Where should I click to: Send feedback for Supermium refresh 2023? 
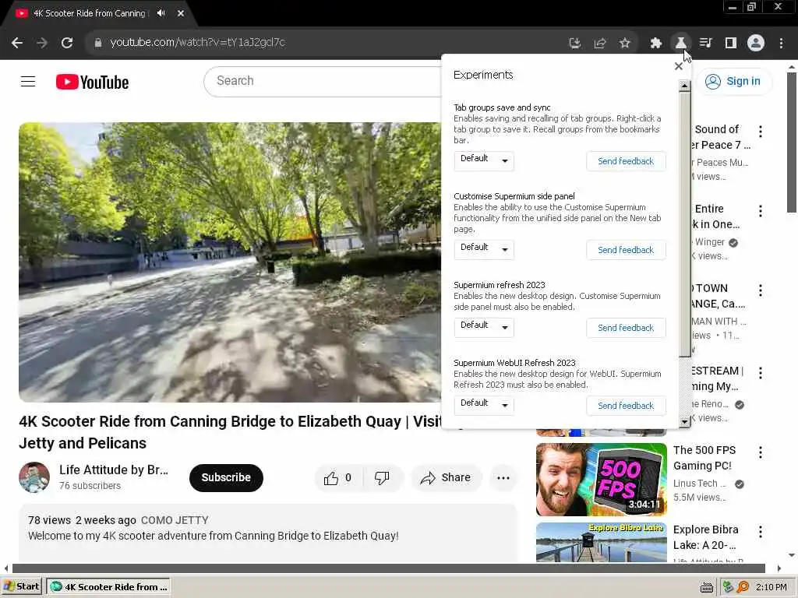(x=626, y=328)
